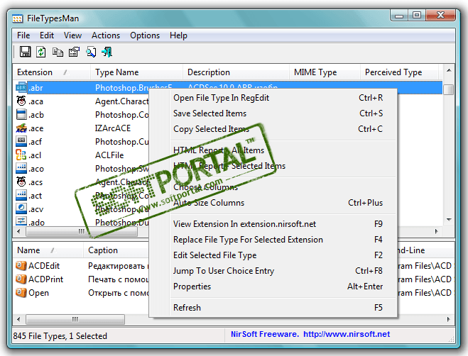The image size is (468, 356).
Task: Open the http://www.nirsoft.net link
Action: click(347, 334)
